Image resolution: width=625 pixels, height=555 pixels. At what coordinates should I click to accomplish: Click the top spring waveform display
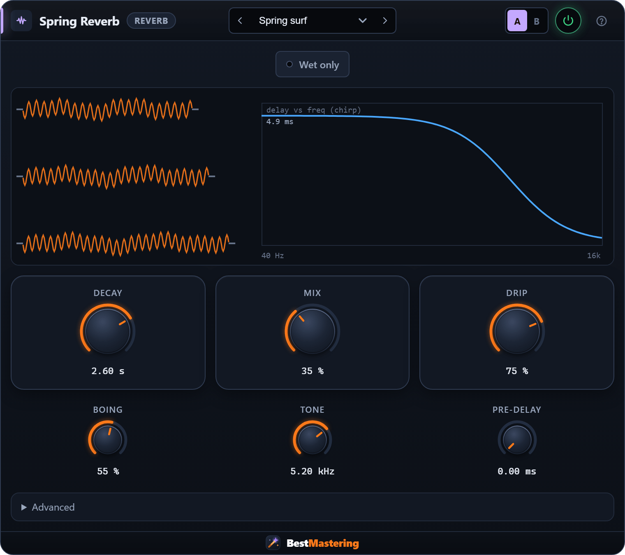coord(108,109)
